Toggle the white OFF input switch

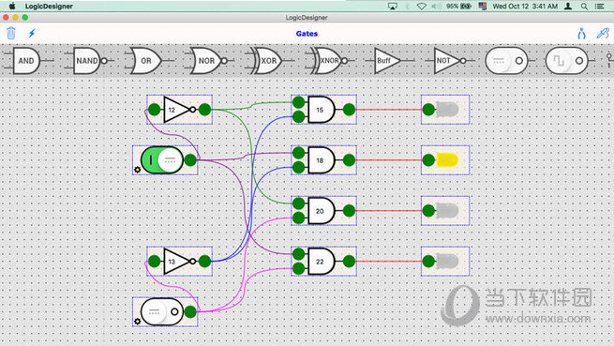[162, 312]
